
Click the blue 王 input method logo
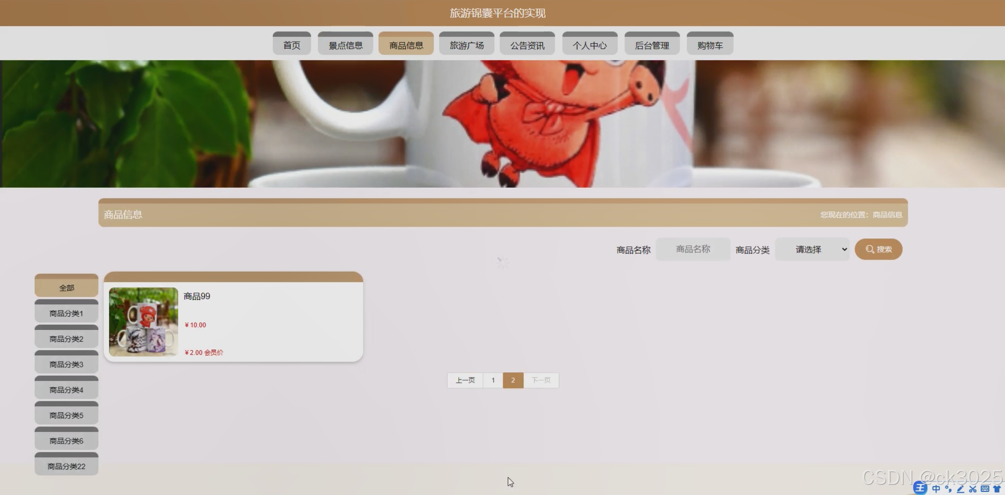click(x=920, y=488)
